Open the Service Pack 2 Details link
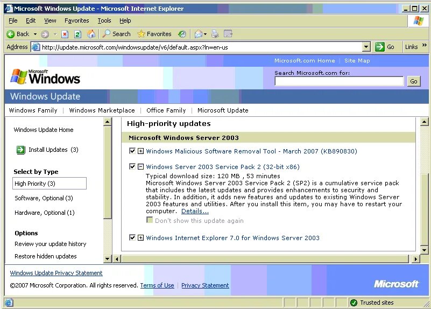 click(x=195, y=211)
